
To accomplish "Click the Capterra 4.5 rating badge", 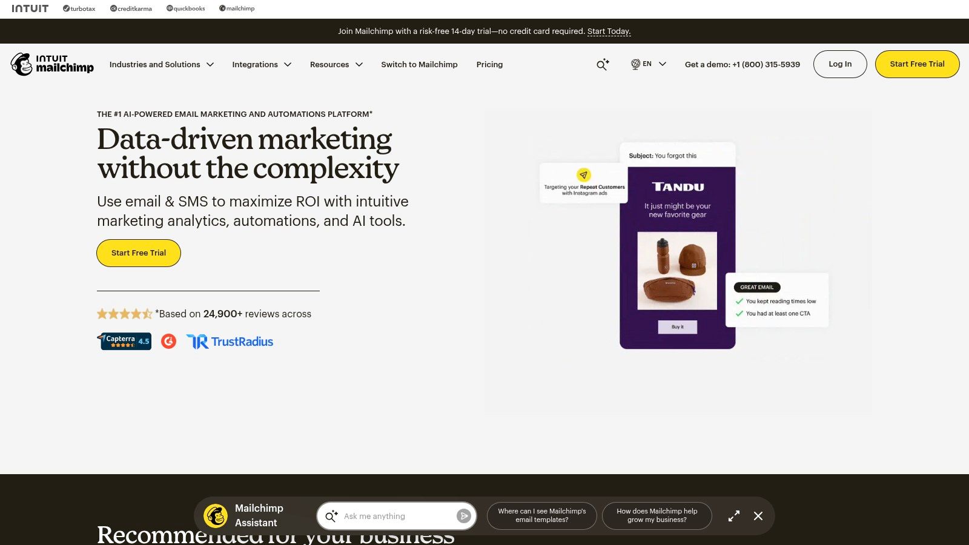I will 124,341.
